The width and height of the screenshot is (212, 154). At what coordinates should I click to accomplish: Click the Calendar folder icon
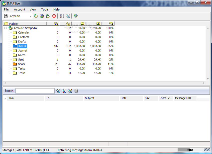pyautogui.click(x=15, y=32)
